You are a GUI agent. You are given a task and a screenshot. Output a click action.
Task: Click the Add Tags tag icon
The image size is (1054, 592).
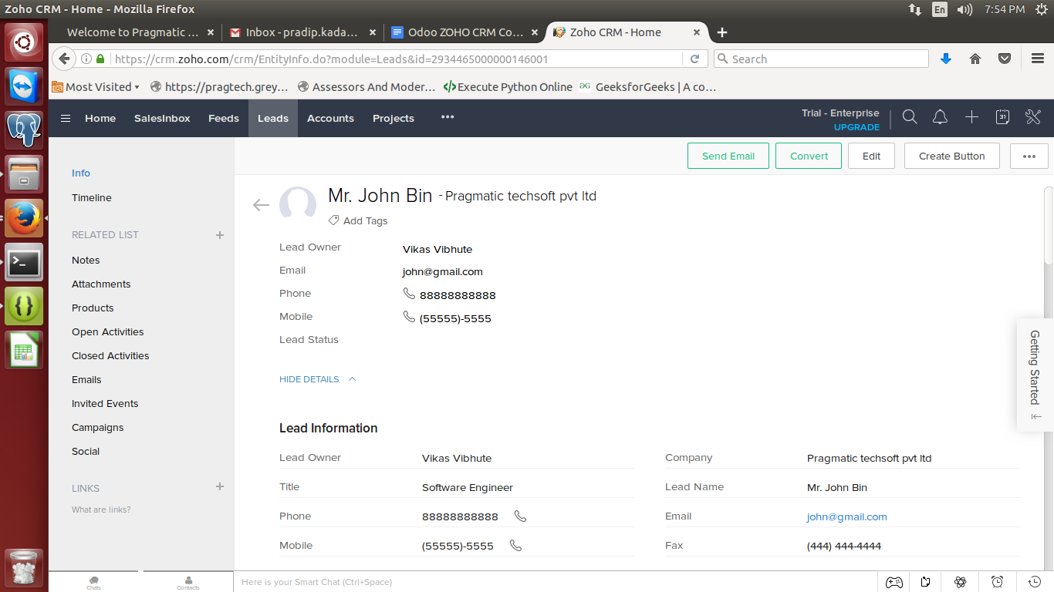[x=333, y=220]
